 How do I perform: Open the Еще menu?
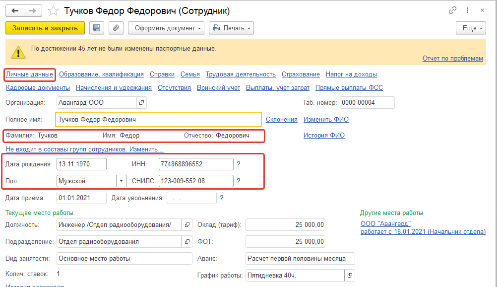point(471,28)
